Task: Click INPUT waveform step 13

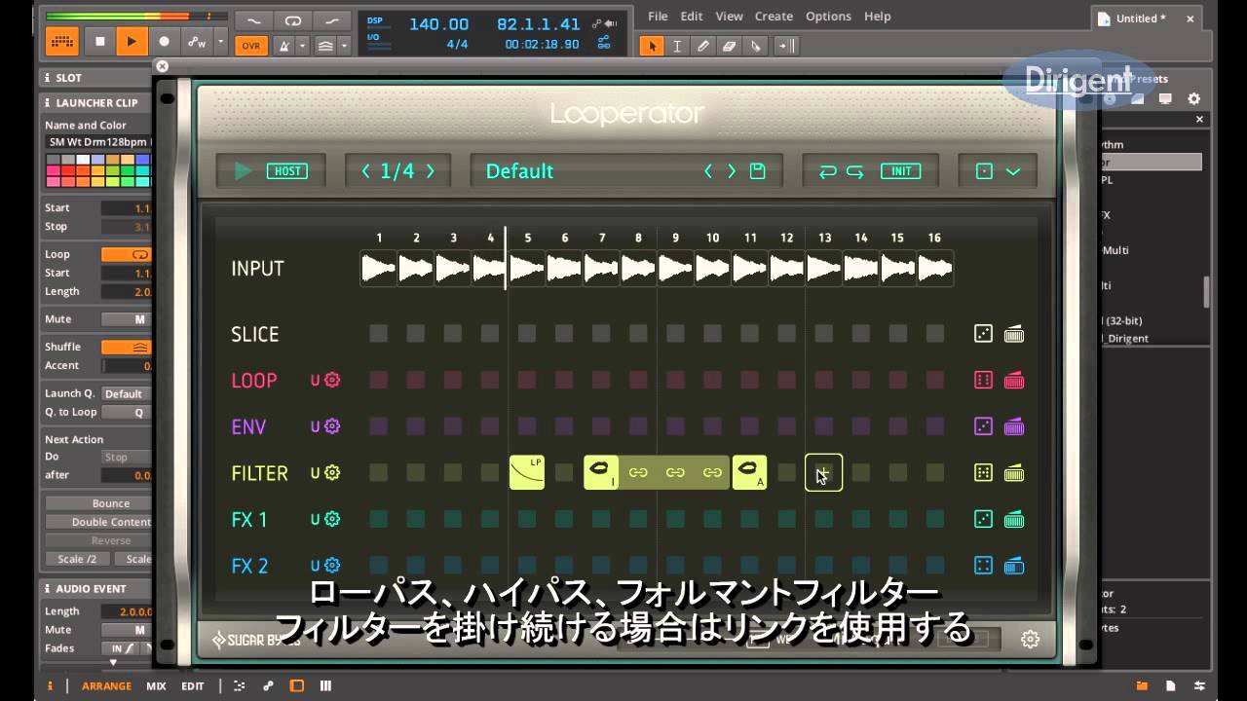Action: tap(823, 269)
